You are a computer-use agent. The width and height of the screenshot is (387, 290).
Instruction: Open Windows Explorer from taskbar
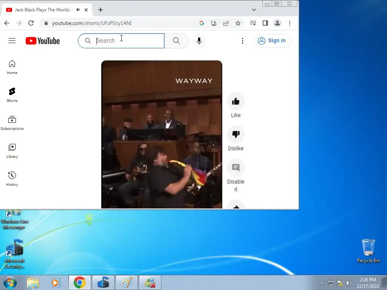pyautogui.click(x=33, y=282)
